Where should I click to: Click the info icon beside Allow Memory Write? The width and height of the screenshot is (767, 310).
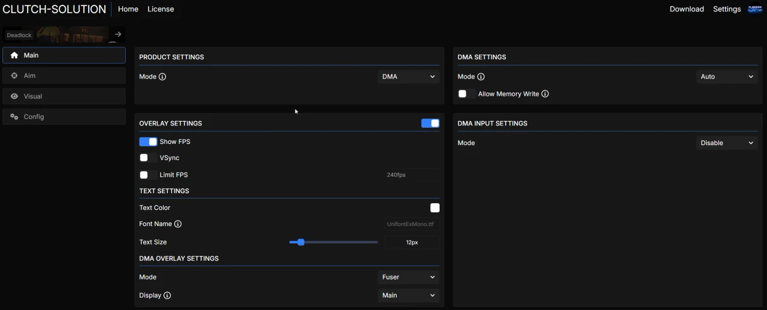tap(545, 94)
